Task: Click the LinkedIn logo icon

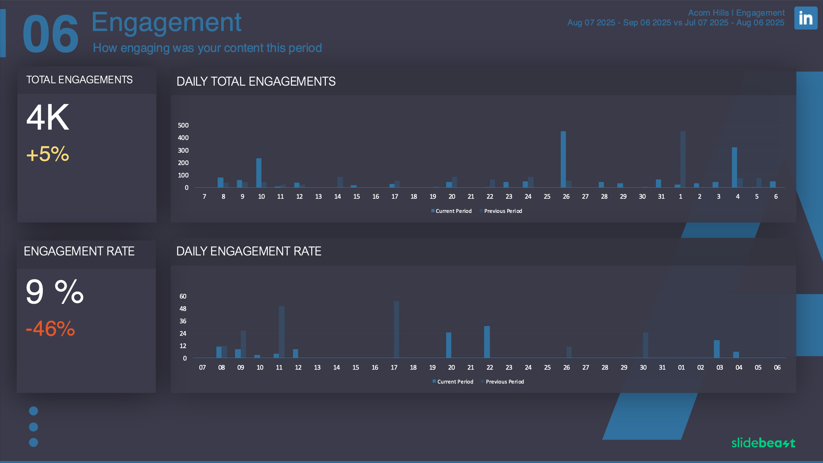Action: [x=806, y=18]
